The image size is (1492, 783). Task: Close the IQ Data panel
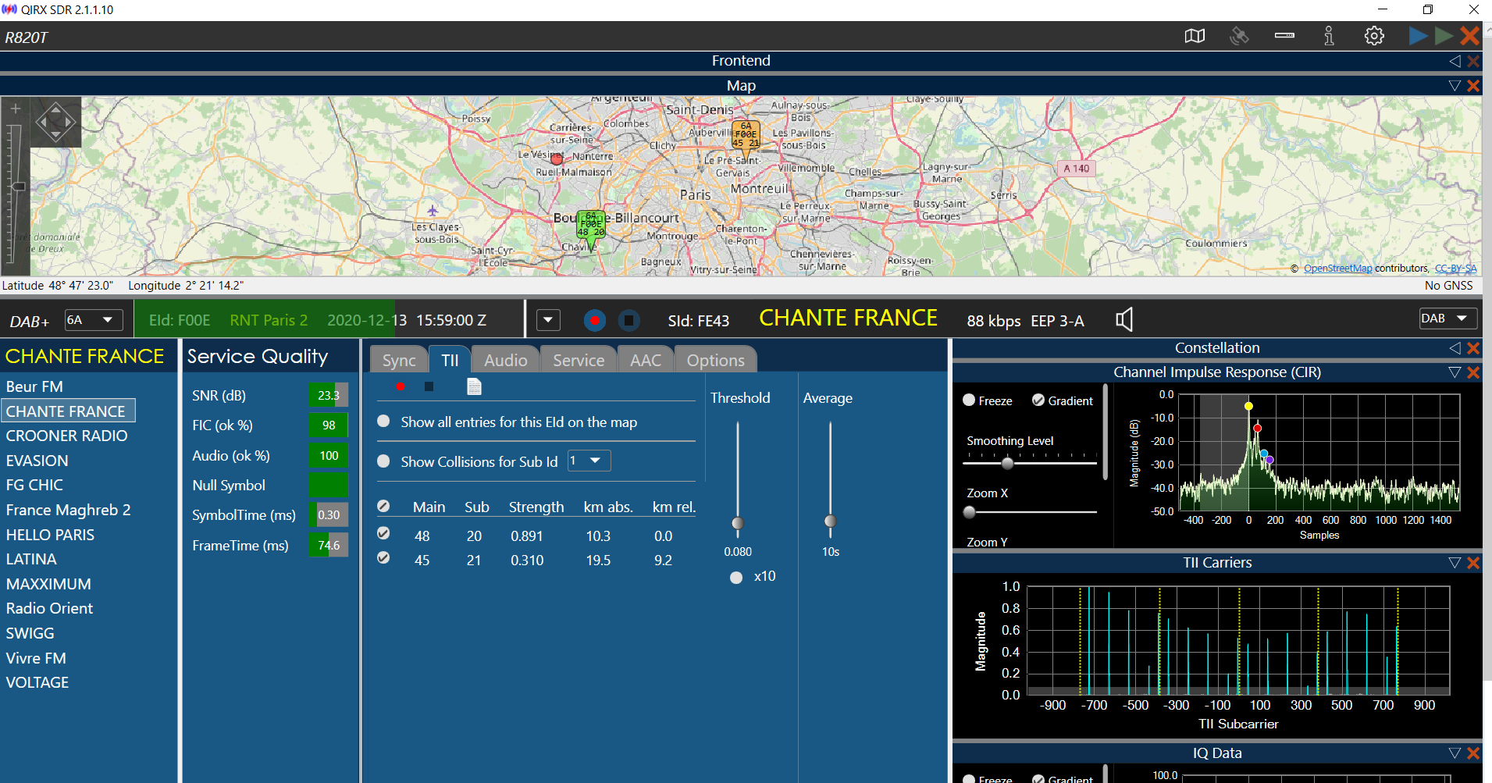1473,753
